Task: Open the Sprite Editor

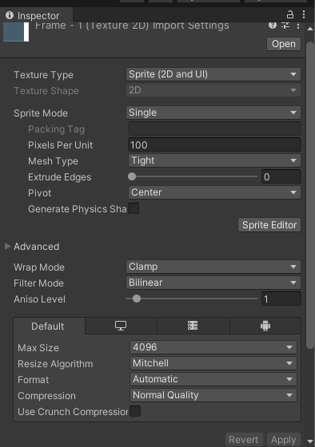Action: (269, 225)
